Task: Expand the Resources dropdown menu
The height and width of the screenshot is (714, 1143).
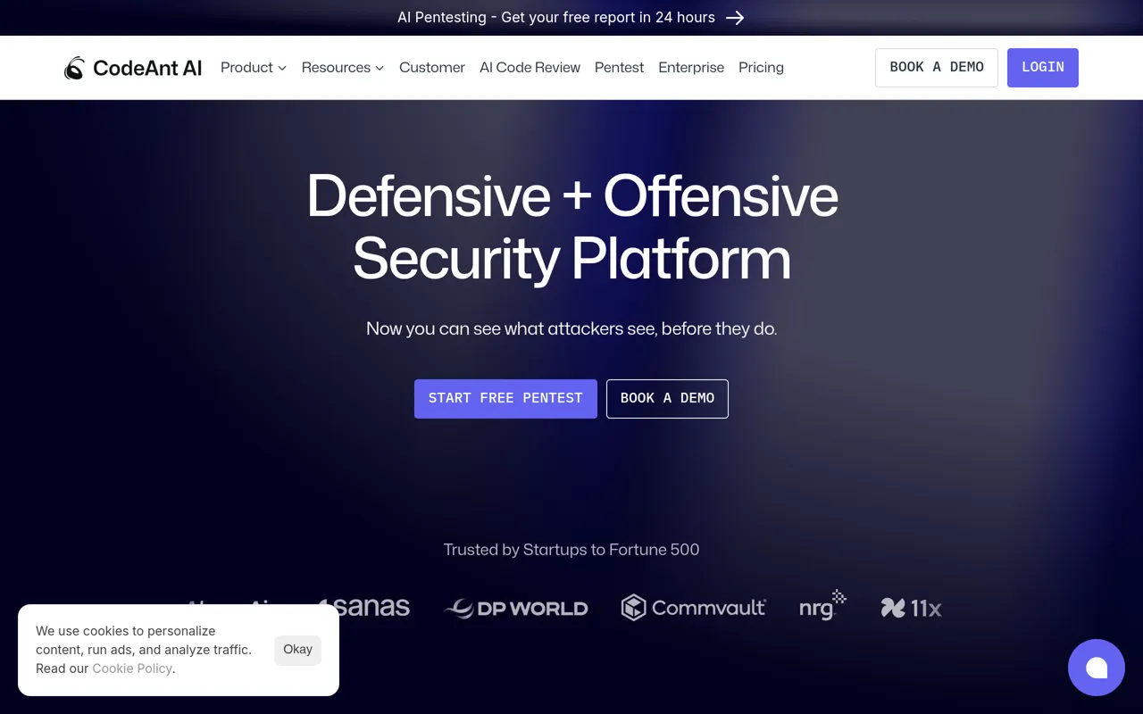Action: [343, 68]
